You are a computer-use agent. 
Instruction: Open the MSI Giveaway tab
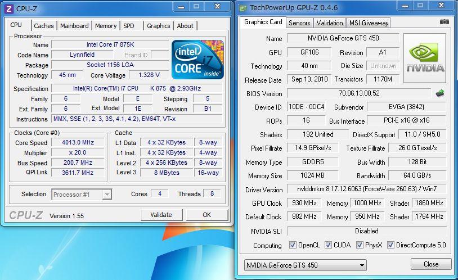coord(369,23)
